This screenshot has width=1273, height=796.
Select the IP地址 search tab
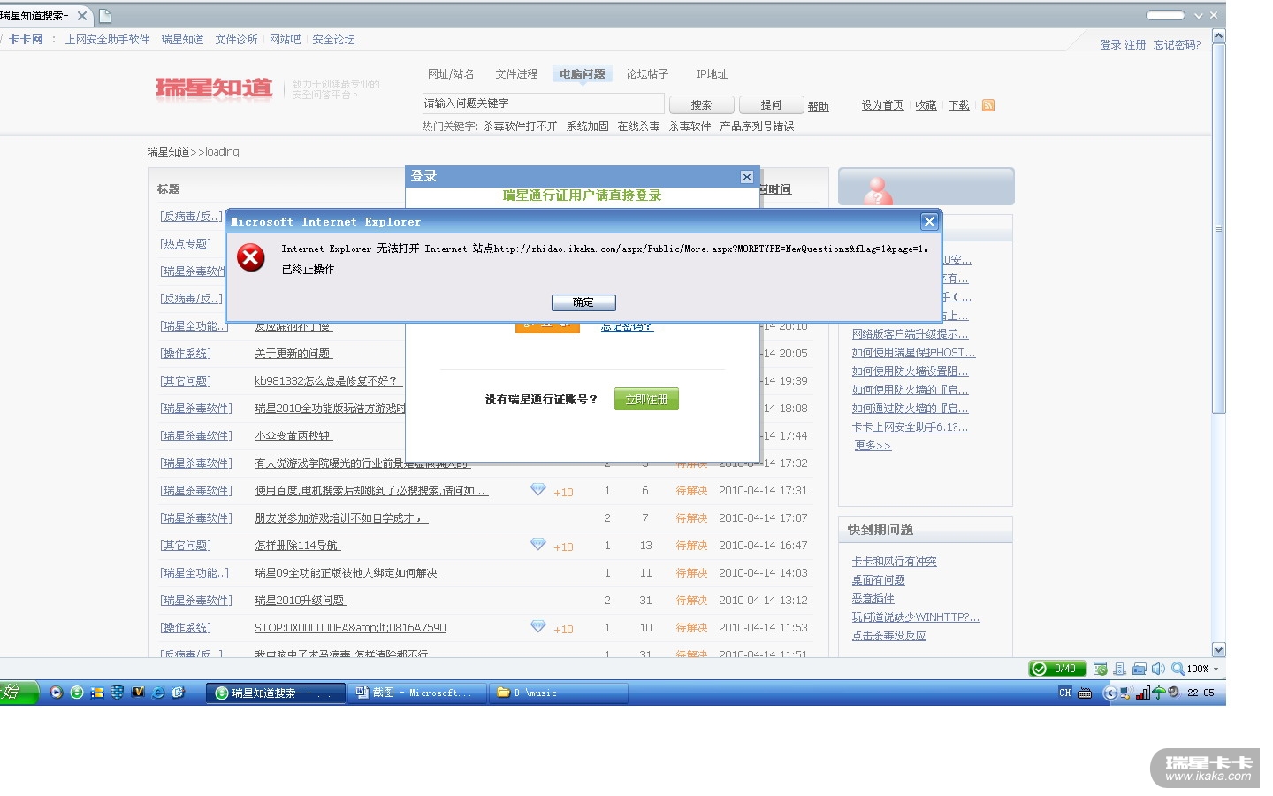coord(713,74)
